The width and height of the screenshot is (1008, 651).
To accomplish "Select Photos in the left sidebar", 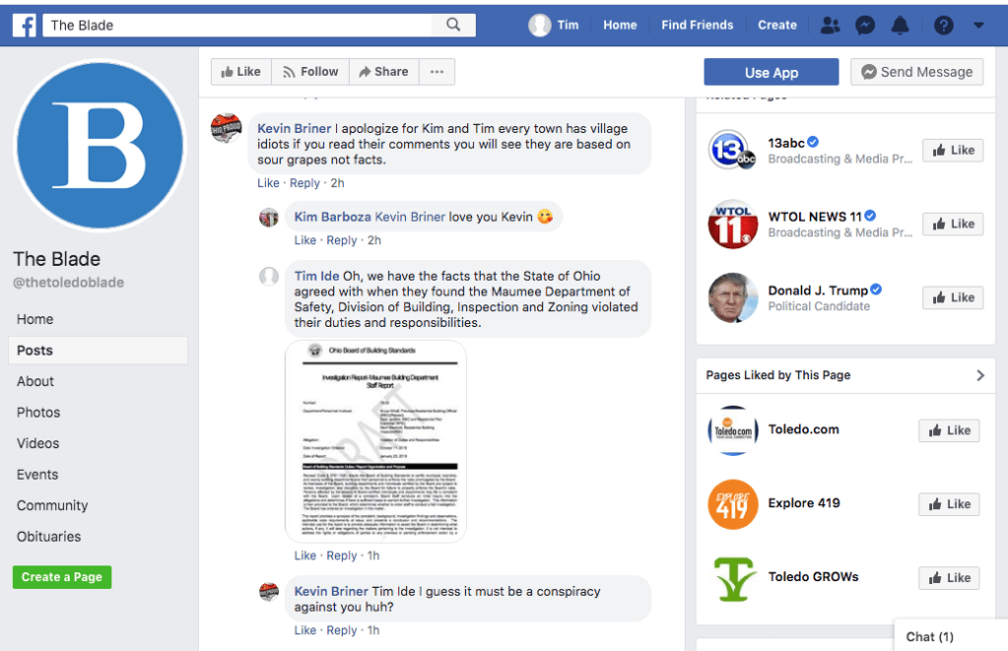I will pos(38,413).
